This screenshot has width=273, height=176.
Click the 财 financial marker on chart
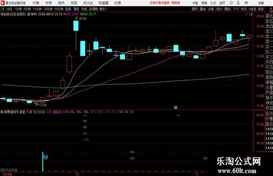176,108
